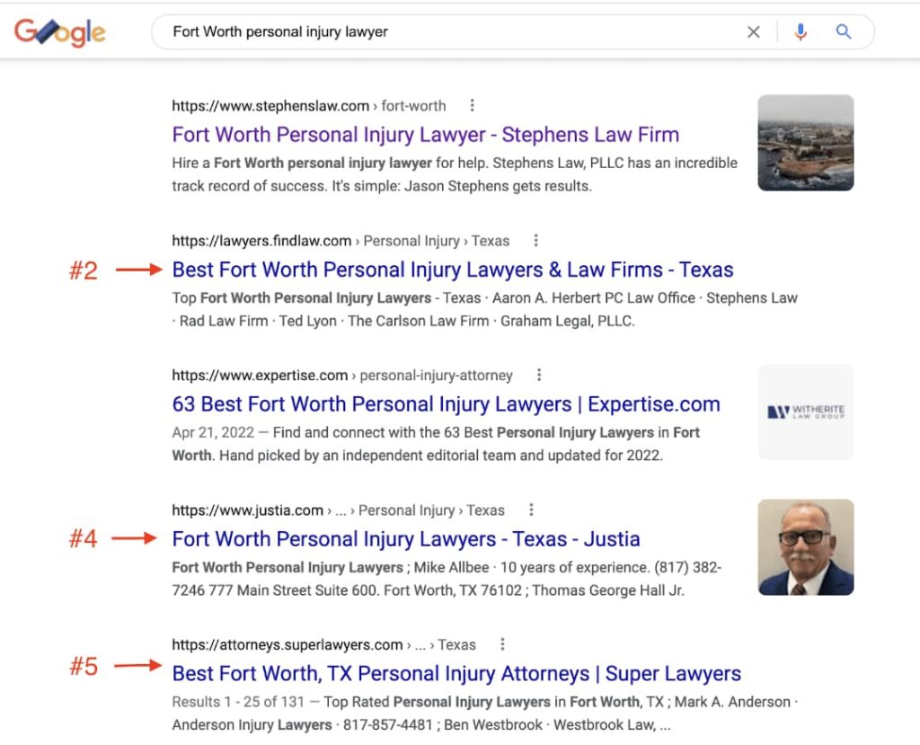
Task: Click the snippet starting 'Hire a Fort Worth personal injury lawyer'
Action: point(455,174)
